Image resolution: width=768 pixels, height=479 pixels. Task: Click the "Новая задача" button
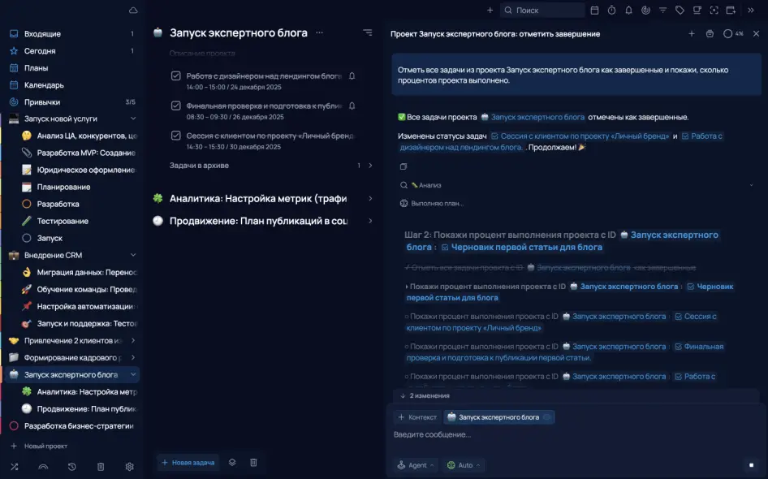(188, 462)
